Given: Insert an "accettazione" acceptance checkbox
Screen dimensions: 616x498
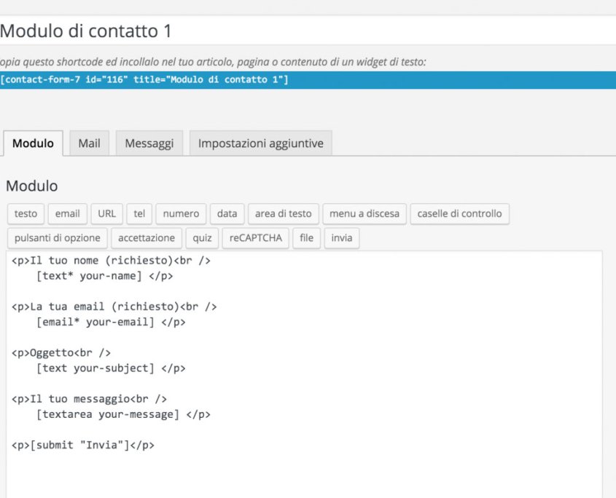Looking at the screenshot, I should pyautogui.click(x=146, y=237).
